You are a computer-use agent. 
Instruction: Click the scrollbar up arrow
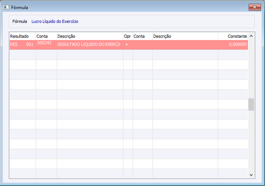pos(251,36)
